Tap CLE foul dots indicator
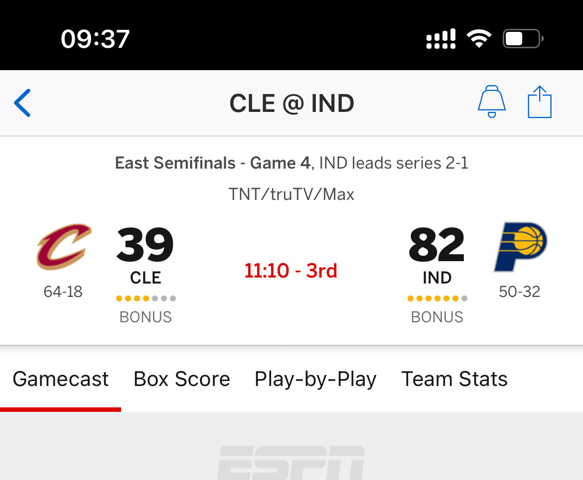583x480 pixels. pyautogui.click(x=146, y=298)
